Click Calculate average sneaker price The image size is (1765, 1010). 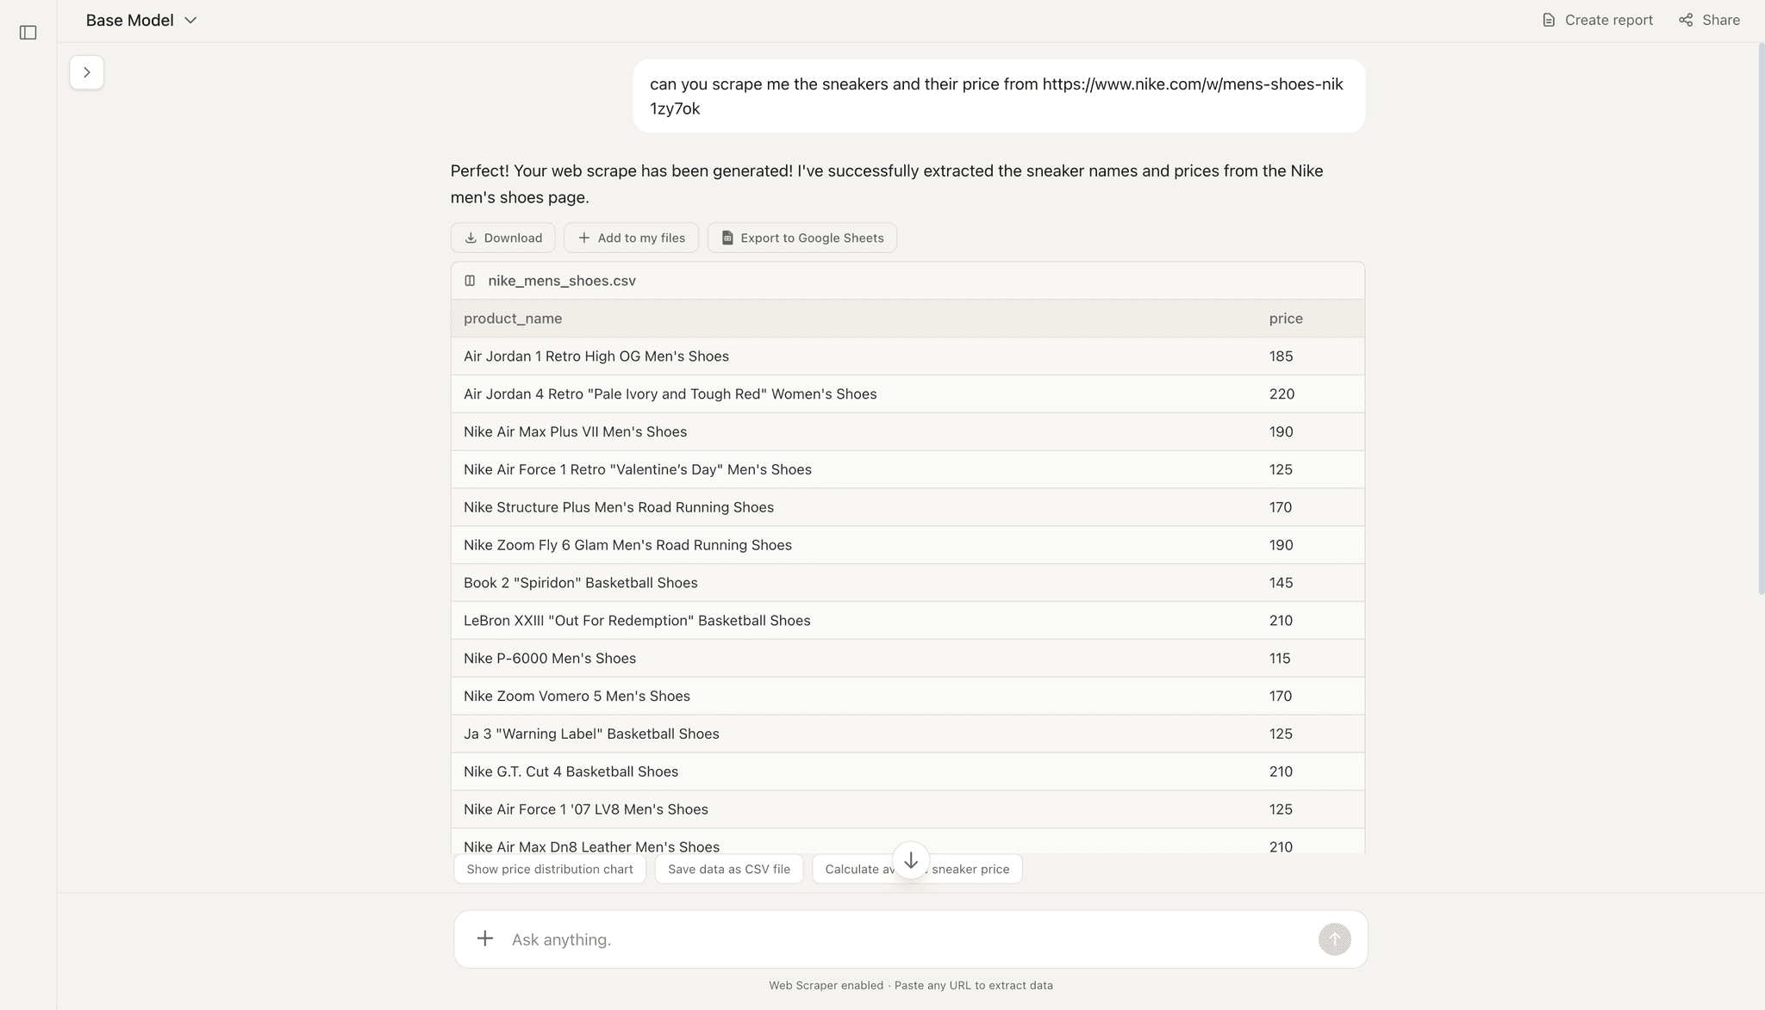917,869
